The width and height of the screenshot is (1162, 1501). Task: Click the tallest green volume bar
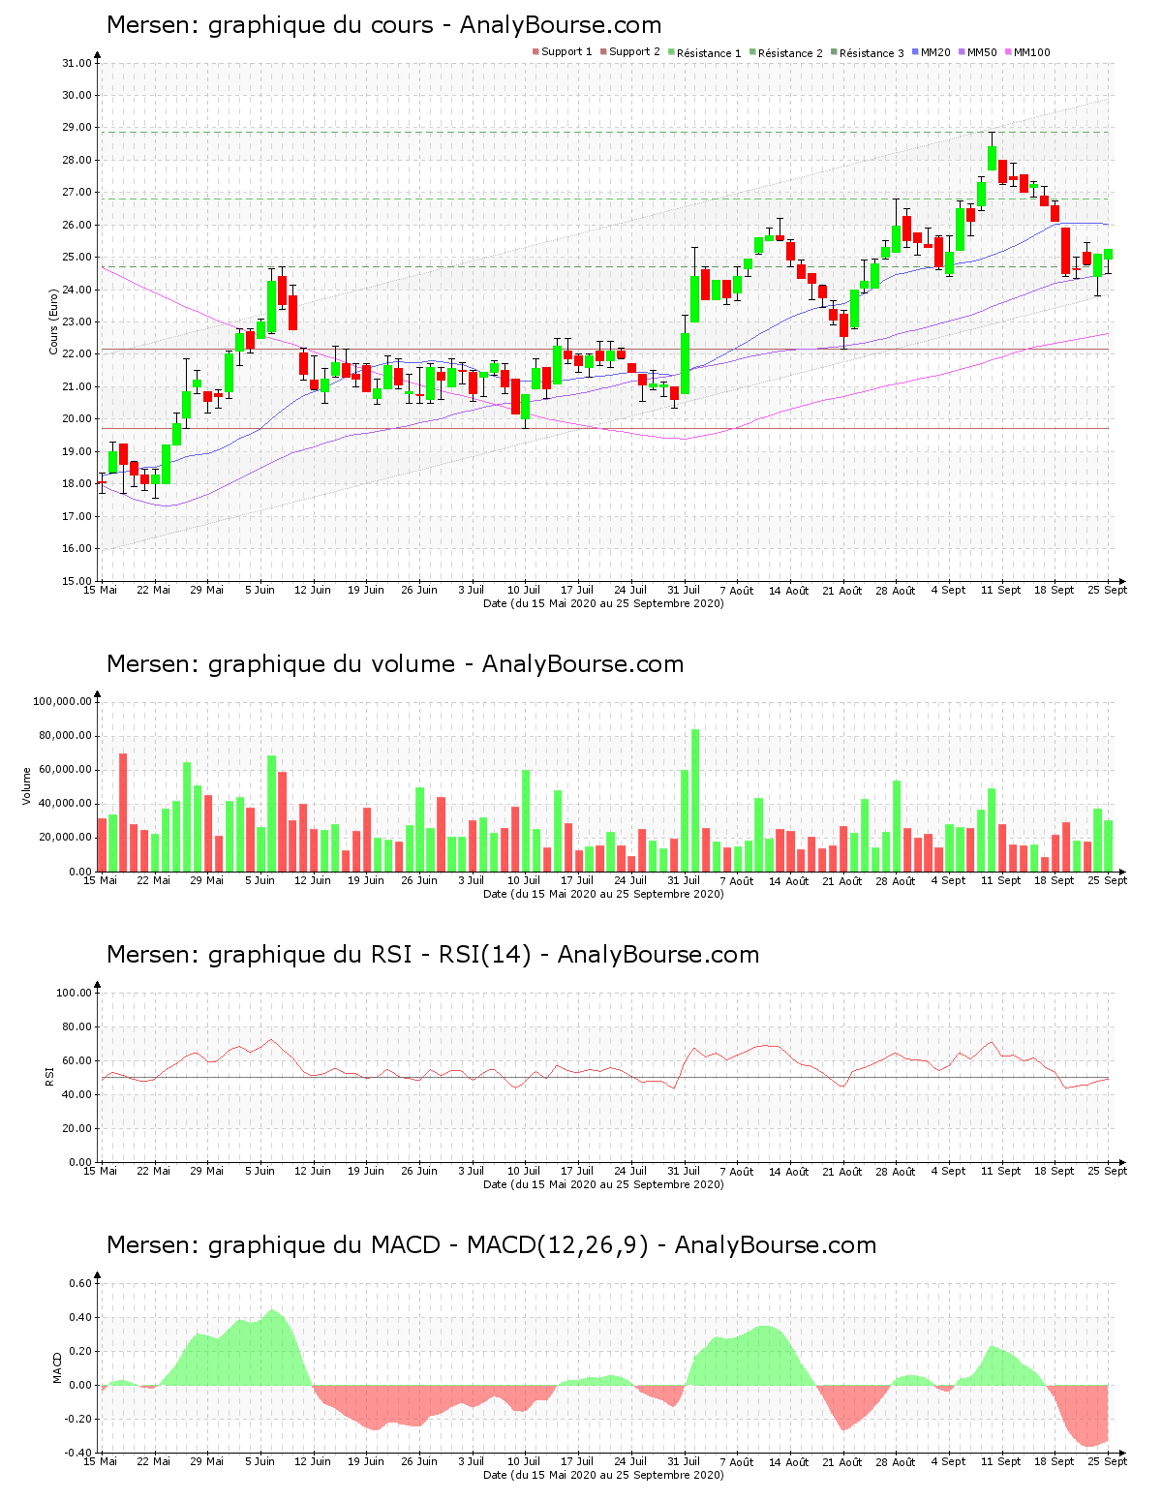[x=695, y=800]
